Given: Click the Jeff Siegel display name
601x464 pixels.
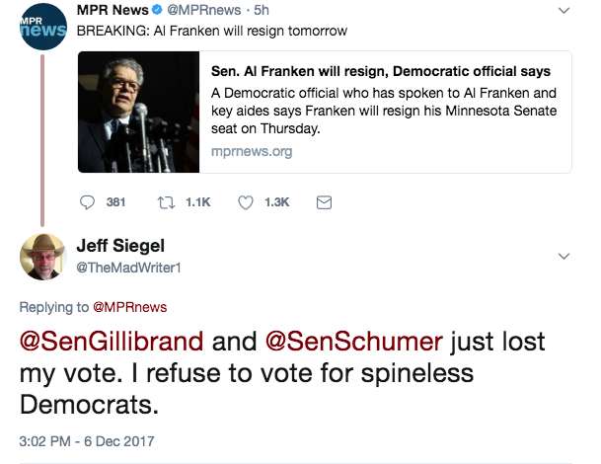Looking at the screenshot, I should [x=120, y=246].
